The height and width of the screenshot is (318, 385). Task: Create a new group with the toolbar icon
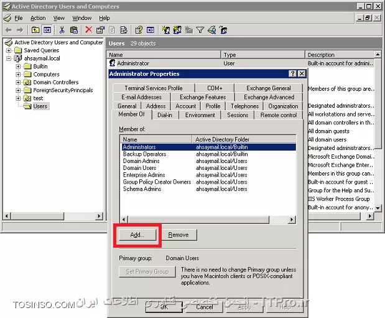[177, 30]
